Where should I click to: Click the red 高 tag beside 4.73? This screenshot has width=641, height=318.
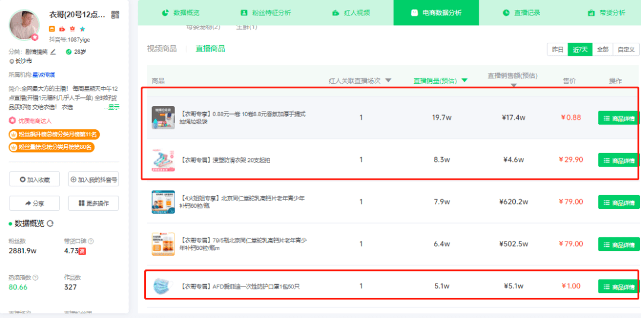click(x=82, y=251)
